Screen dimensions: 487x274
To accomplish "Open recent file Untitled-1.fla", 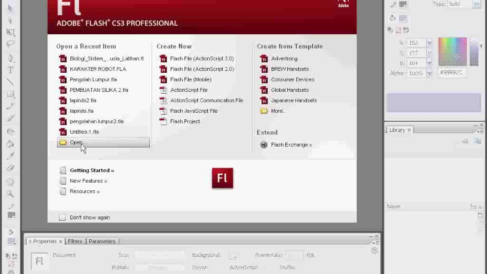I will pyautogui.click(x=84, y=132).
